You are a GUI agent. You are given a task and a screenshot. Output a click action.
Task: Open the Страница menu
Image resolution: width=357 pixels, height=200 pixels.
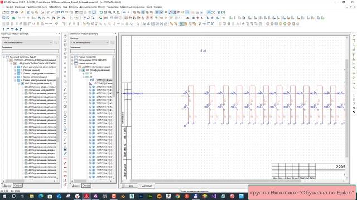[x=20, y=7]
